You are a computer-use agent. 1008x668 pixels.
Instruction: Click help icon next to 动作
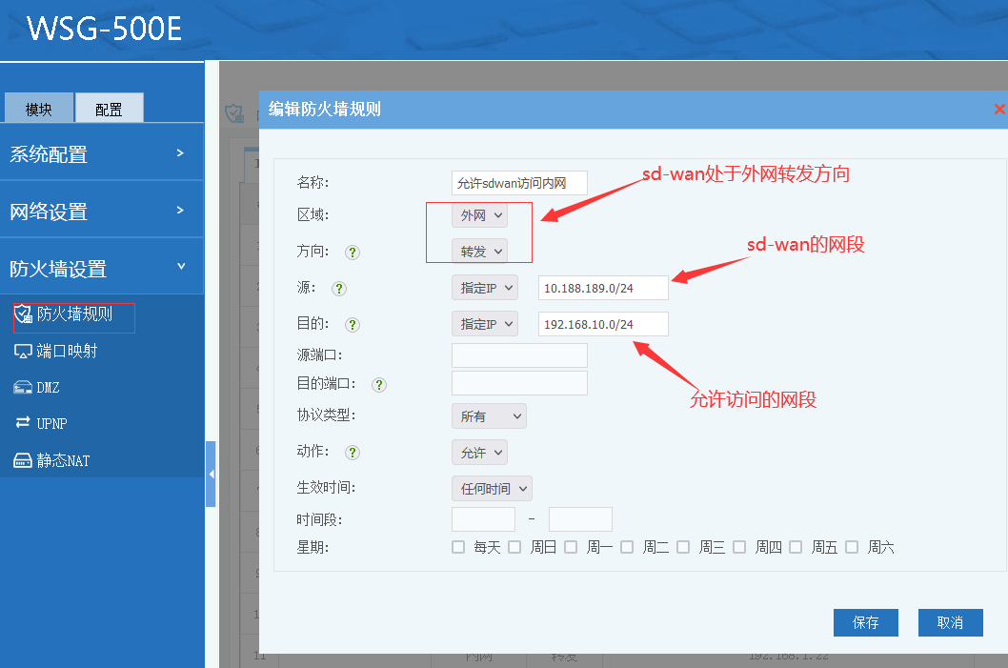tap(353, 453)
